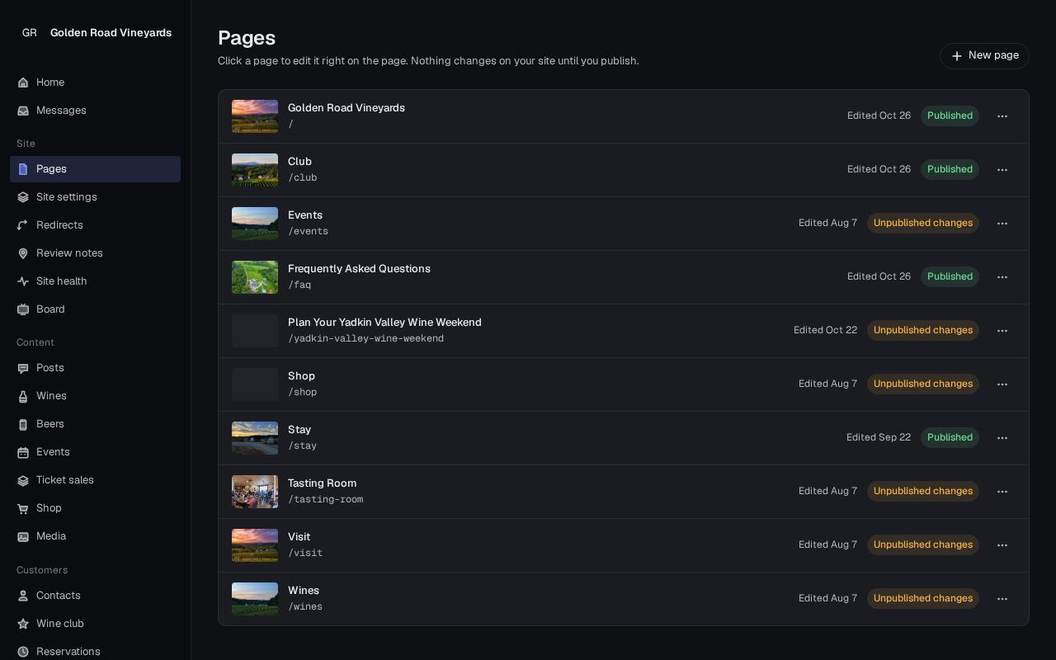
Task: Open more options for Yadkin Valley Wine Weekend
Action: [x=1002, y=331]
